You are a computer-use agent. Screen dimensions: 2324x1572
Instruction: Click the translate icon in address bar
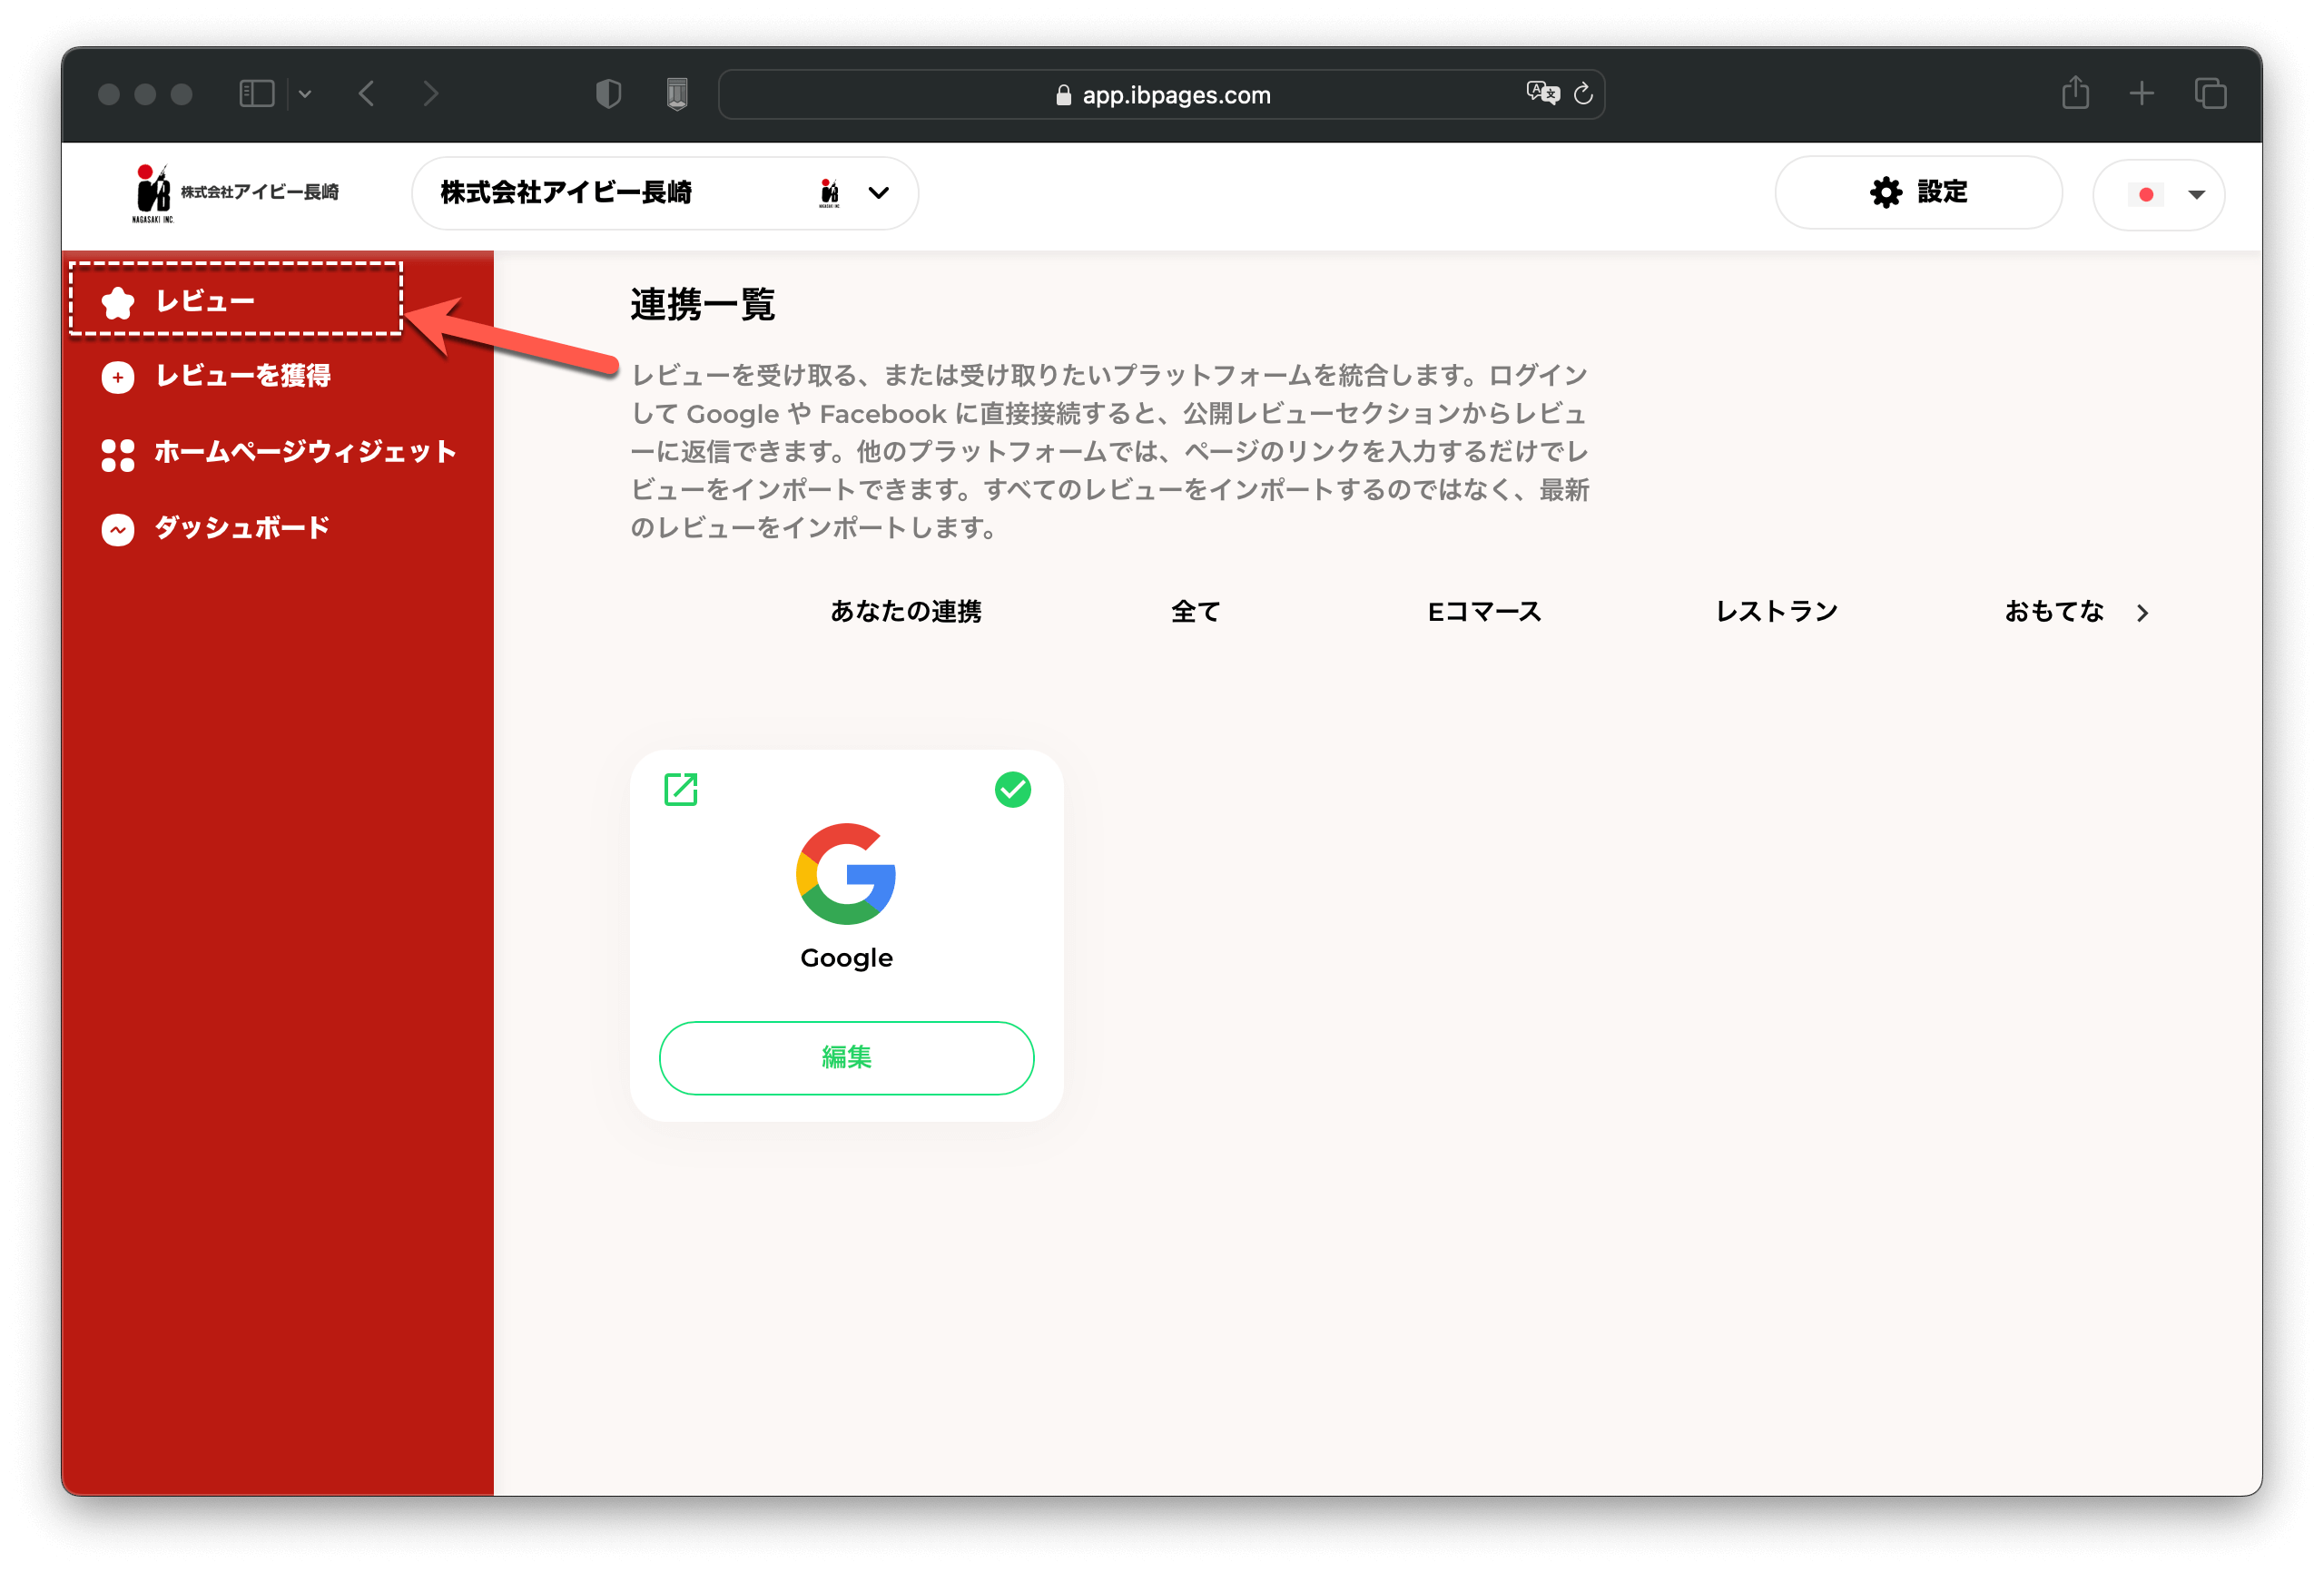click(1542, 93)
